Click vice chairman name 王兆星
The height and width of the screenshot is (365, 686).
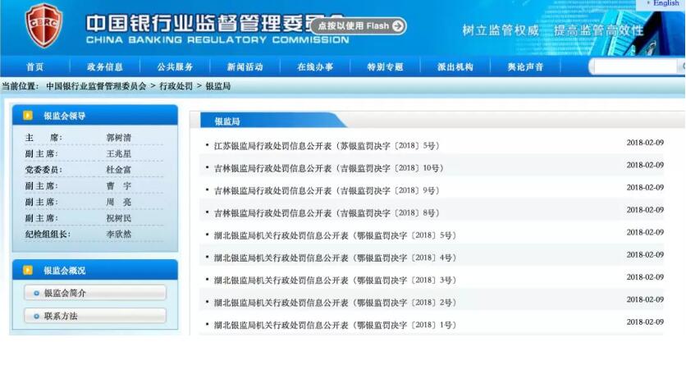(118, 154)
